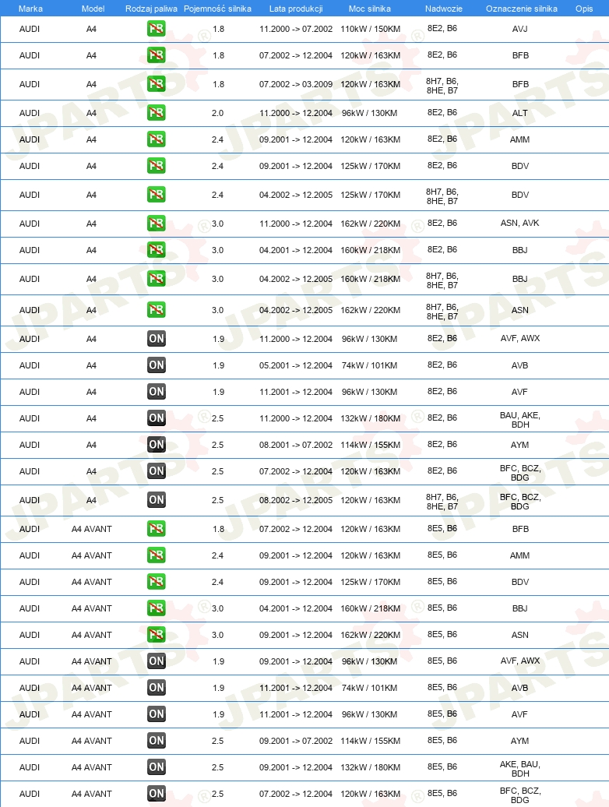Select the date range 11.2000 -> 07.2002

point(296,29)
